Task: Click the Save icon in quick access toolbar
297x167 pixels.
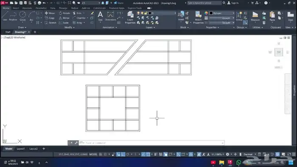Action: click(21, 3)
